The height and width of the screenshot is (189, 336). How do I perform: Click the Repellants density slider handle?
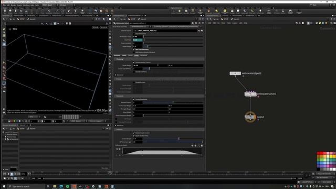tap(173, 103)
